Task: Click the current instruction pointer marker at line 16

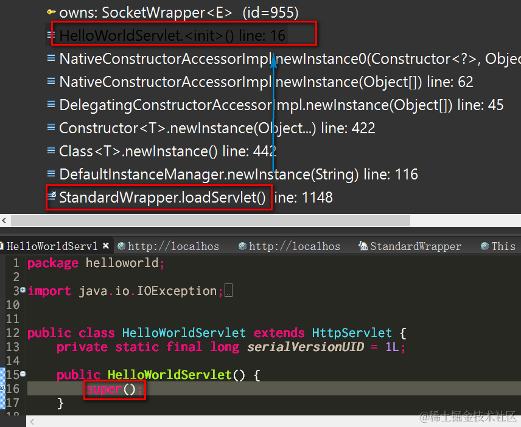Action: (2, 388)
